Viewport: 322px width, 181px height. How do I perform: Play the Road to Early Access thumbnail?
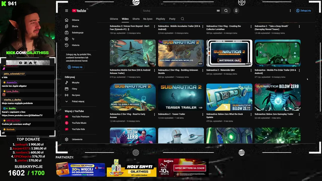pyautogui.click(x=133, y=97)
